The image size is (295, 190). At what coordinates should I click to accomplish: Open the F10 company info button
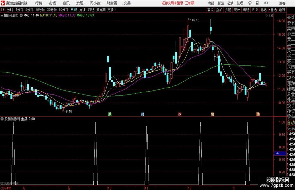click(x=255, y=10)
